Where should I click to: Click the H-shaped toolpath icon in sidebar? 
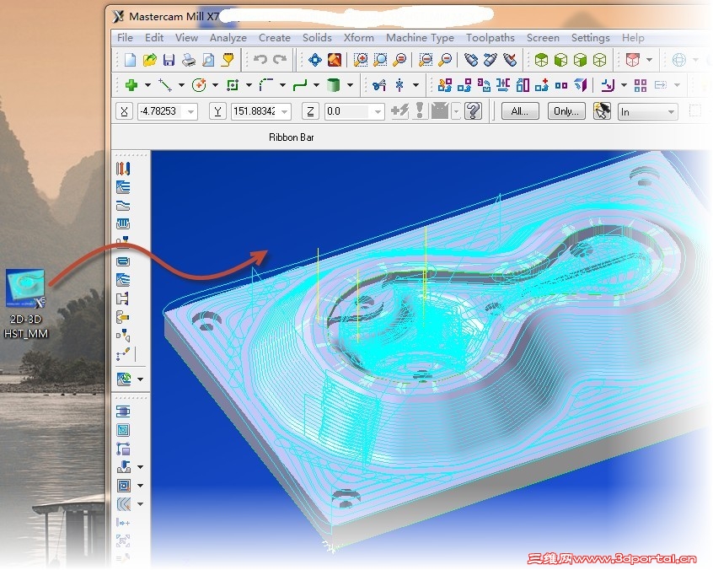pyautogui.click(x=123, y=298)
